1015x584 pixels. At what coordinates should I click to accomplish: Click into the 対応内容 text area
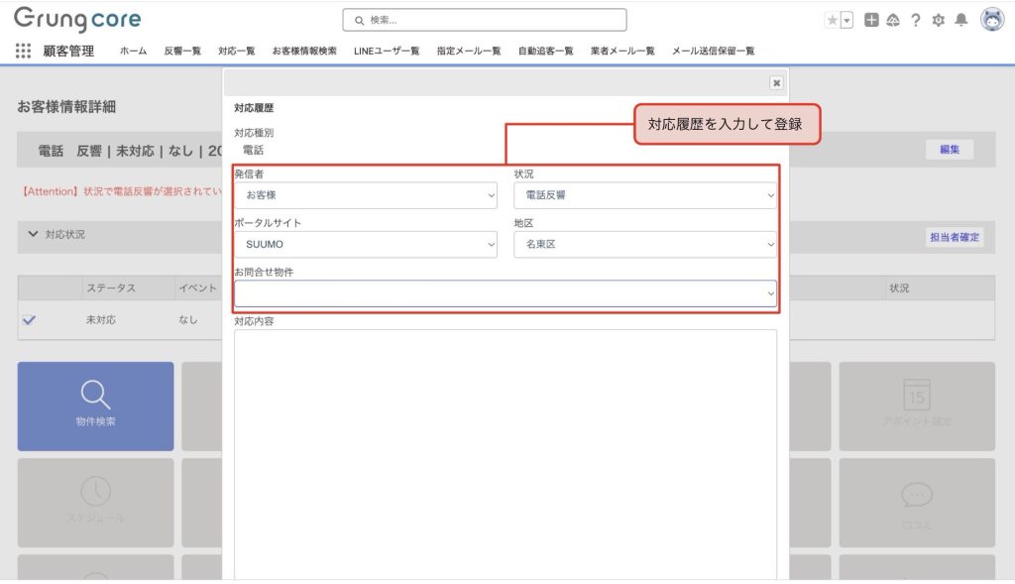(506, 446)
